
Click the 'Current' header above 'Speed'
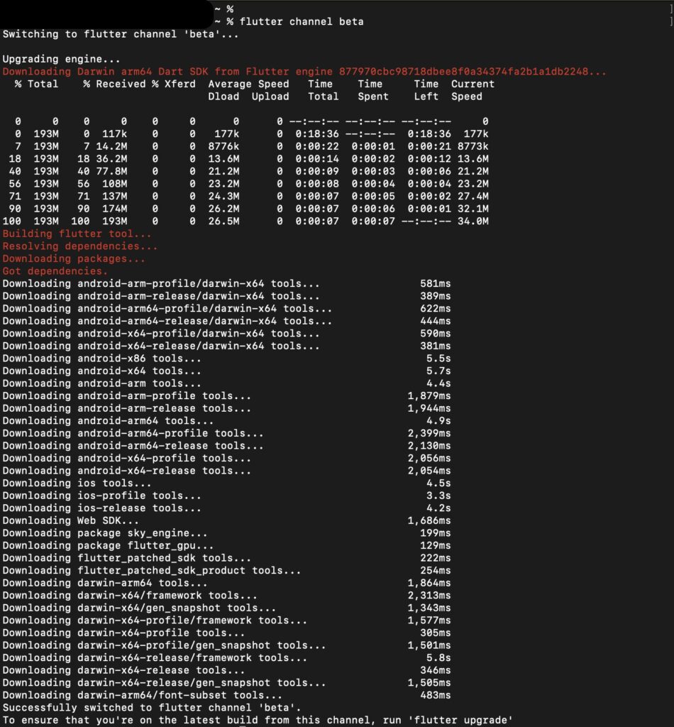pos(473,84)
